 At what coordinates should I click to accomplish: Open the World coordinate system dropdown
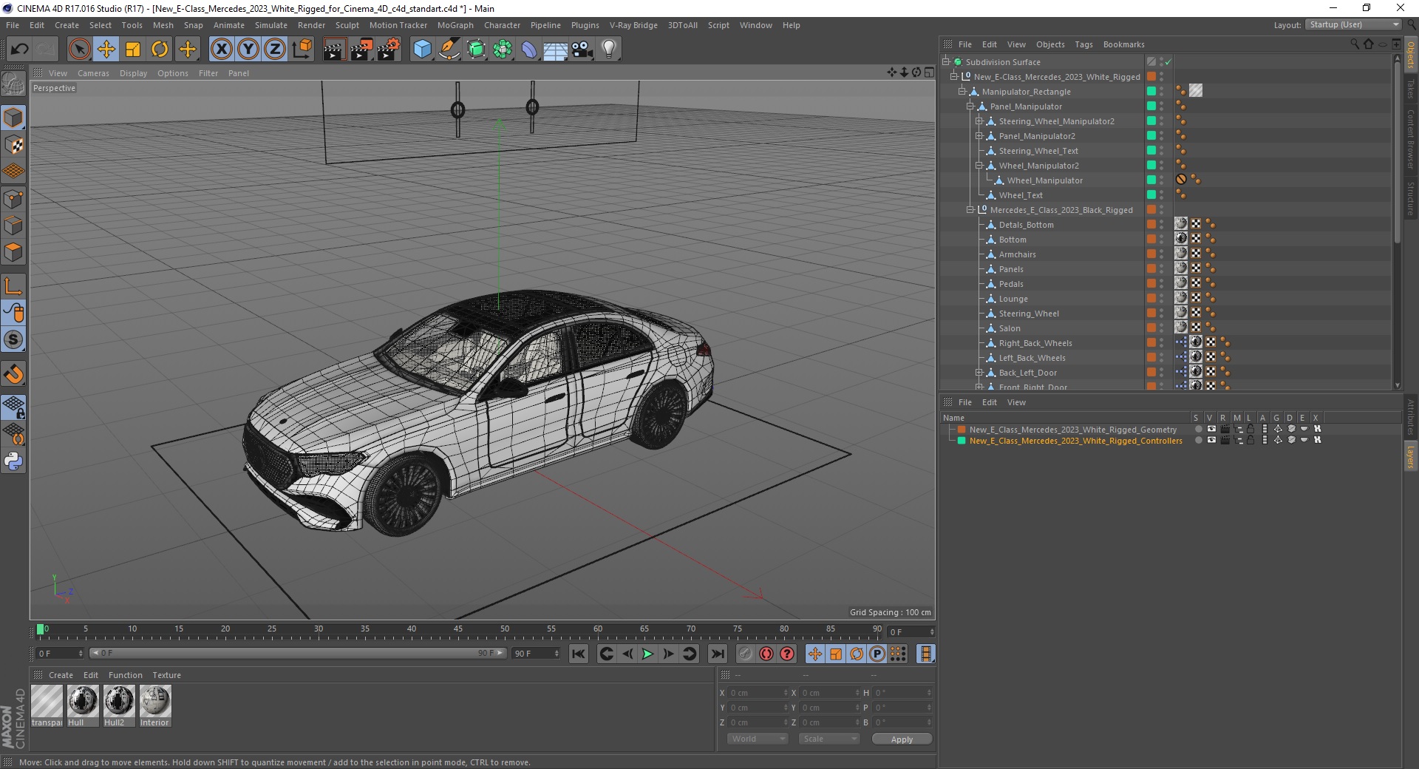(758, 739)
